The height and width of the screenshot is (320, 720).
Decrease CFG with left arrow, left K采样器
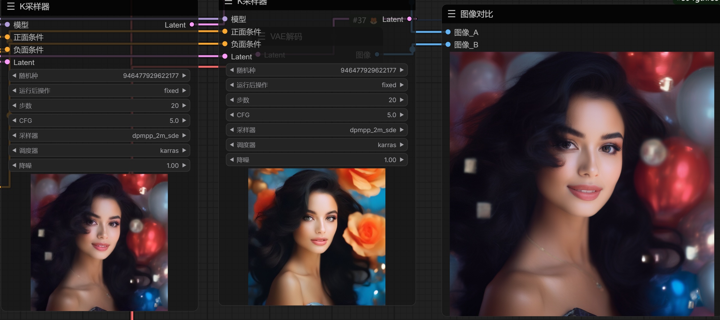coord(14,120)
